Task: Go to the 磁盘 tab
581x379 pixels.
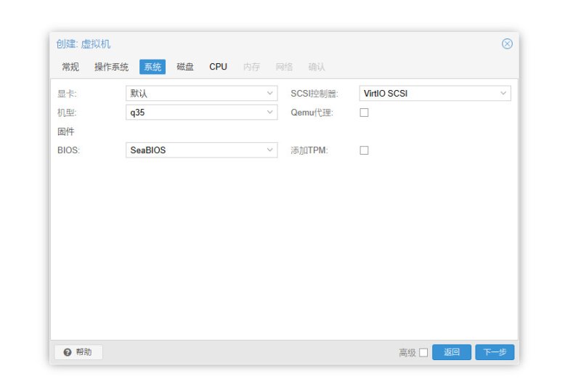Action: [x=185, y=67]
